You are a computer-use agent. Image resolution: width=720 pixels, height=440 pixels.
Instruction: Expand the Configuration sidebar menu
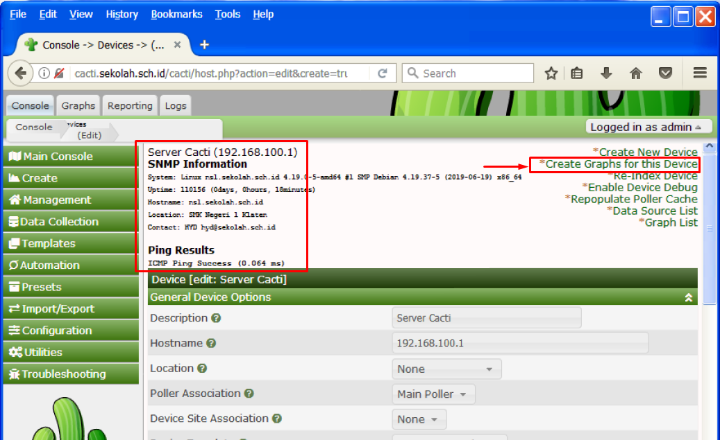click(x=71, y=331)
